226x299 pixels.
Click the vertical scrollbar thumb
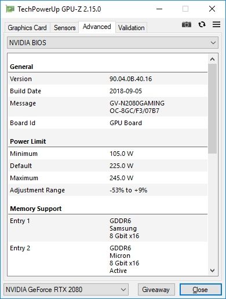[x=212, y=108]
